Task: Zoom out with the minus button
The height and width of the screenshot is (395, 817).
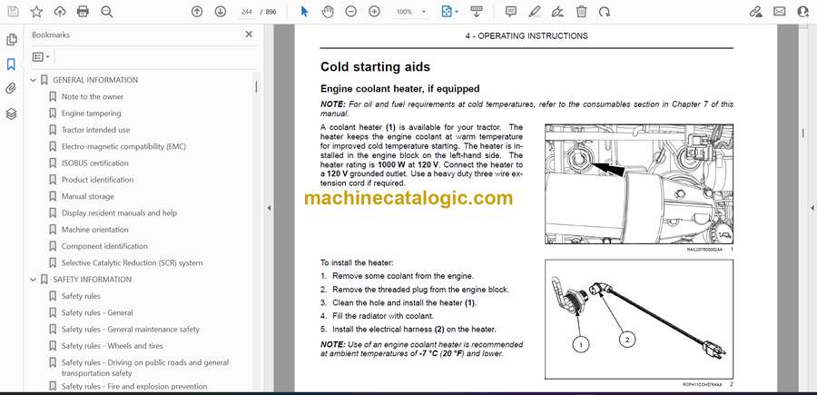Action: pos(351,12)
